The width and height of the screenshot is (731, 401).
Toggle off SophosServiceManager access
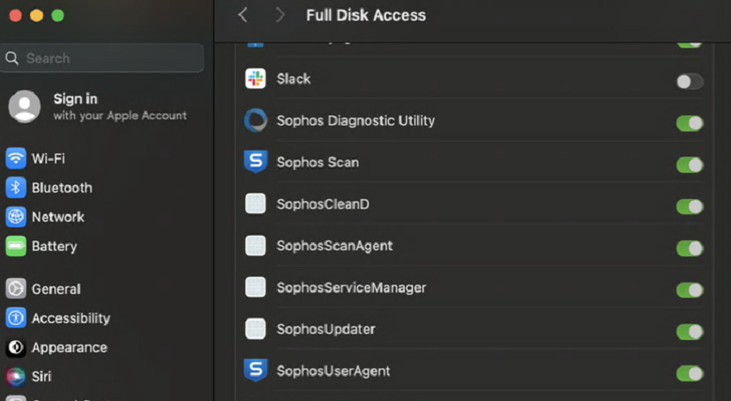(690, 289)
